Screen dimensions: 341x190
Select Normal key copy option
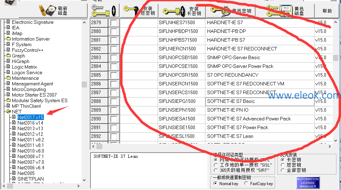tap(215, 183)
